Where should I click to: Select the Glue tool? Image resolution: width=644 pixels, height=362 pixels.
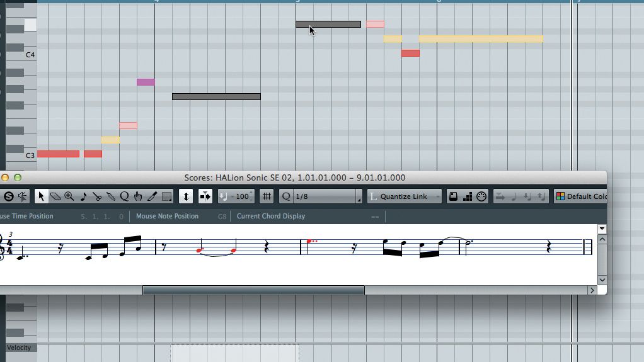pyautogui.click(x=111, y=196)
